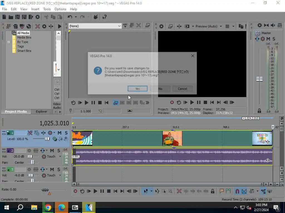Open the File menu

click(x=4, y=9)
